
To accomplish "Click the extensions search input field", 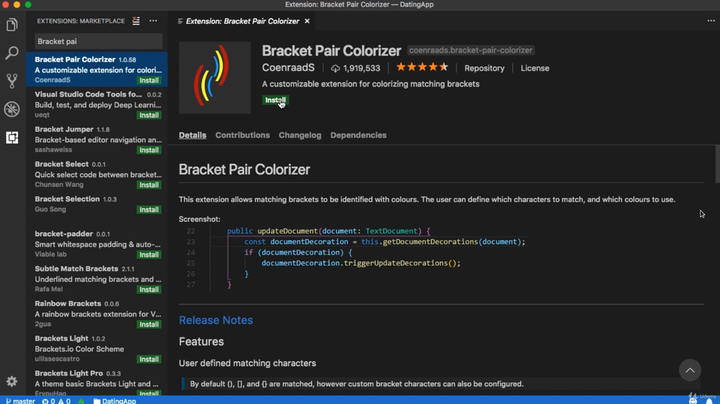I will click(98, 42).
